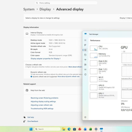Click Help from the web globe icon
This screenshot has width=132, height=132.
(x=27, y=90)
